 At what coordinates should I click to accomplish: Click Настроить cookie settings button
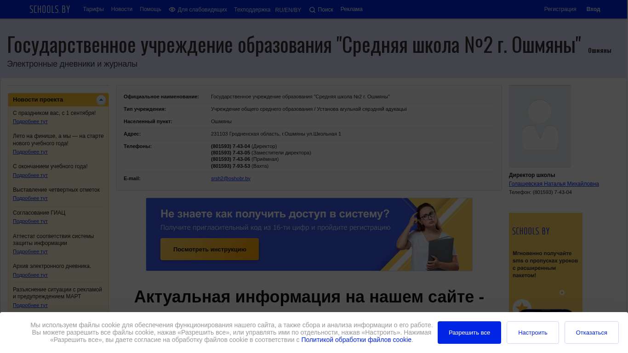(533, 332)
